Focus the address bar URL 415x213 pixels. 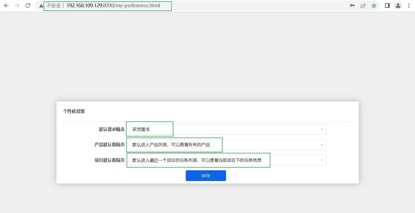(x=113, y=5)
